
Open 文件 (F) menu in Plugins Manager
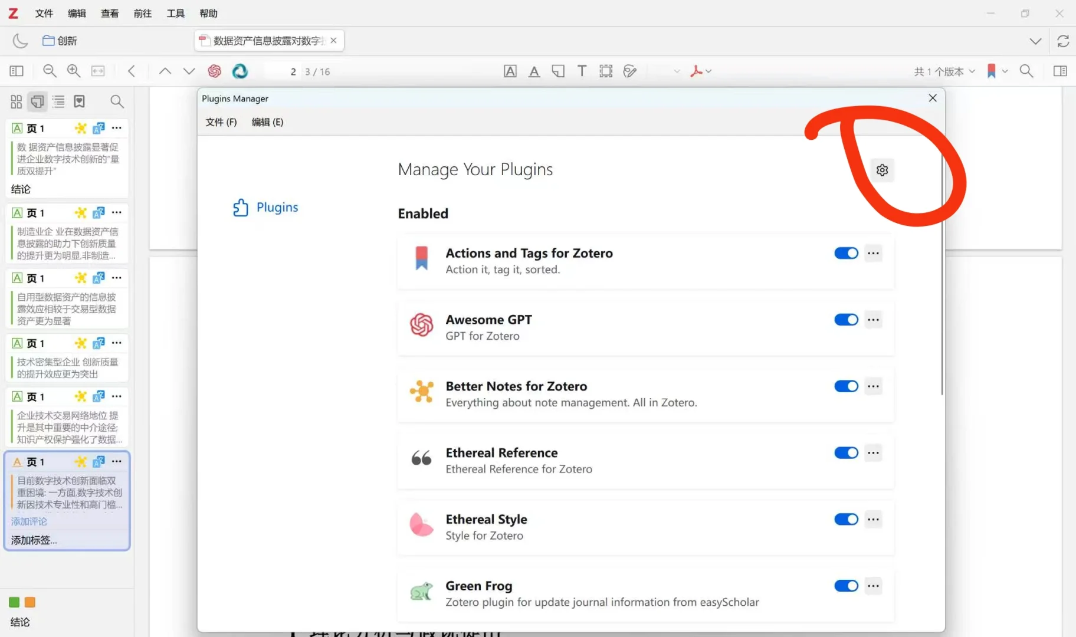point(221,122)
